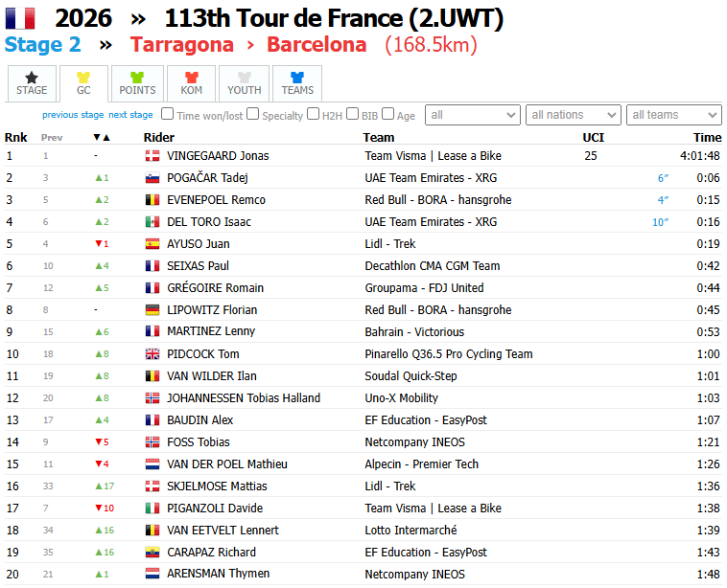Click the Ecuador flag beside Carapaz
Viewport: 727px width, 588px height.
tap(152, 553)
